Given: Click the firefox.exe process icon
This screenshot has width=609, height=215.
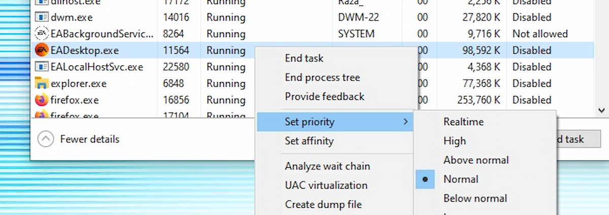Looking at the screenshot, I should [x=41, y=100].
